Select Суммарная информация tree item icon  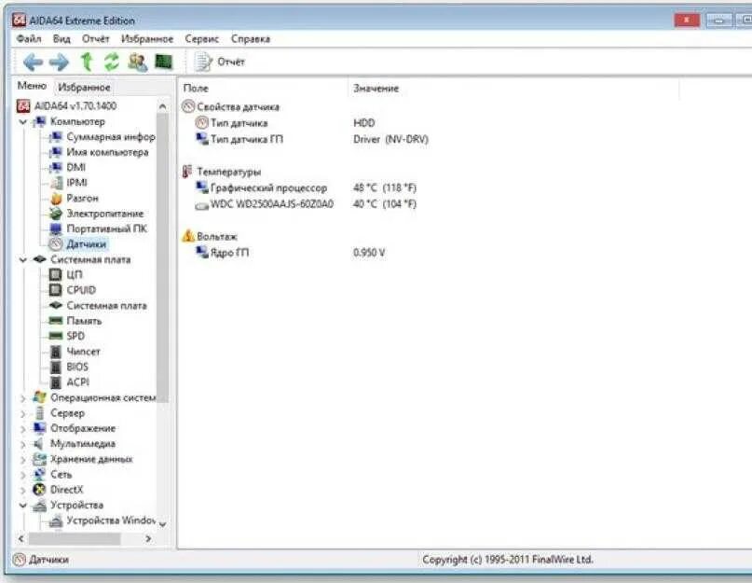click(56, 137)
